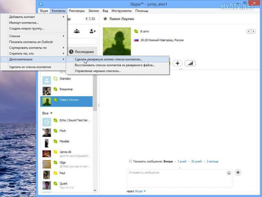The height and width of the screenshot is (197, 262).
Task: Open the Помощь menu
Action: coord(142,11)
